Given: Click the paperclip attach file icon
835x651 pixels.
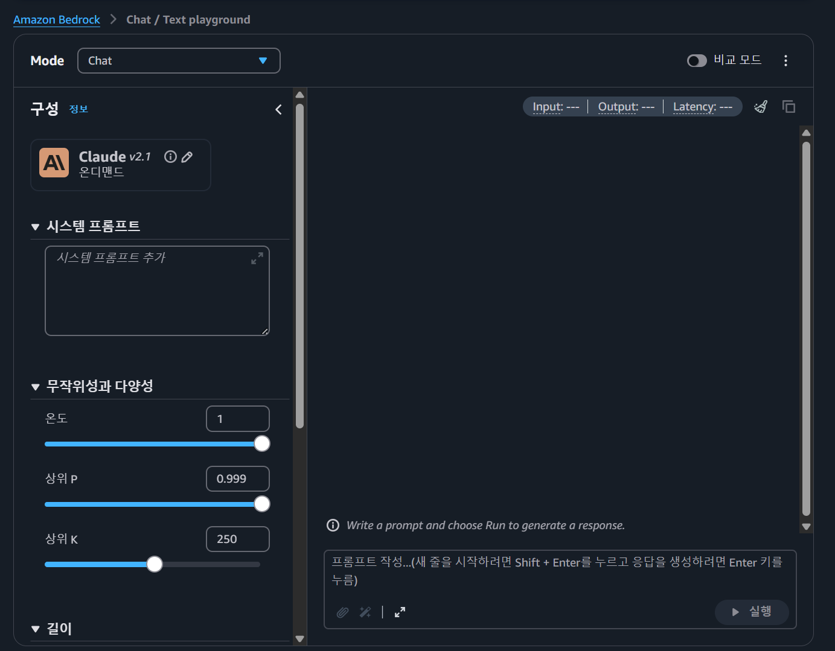Looking at the screenshot, I should click(342, 612).
